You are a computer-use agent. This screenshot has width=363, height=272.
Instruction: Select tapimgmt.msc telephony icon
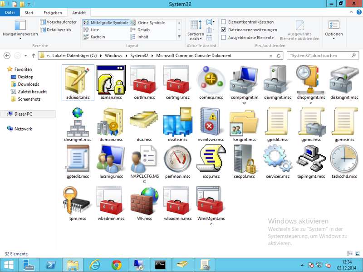pyautogui.click(x=311, y=158)
